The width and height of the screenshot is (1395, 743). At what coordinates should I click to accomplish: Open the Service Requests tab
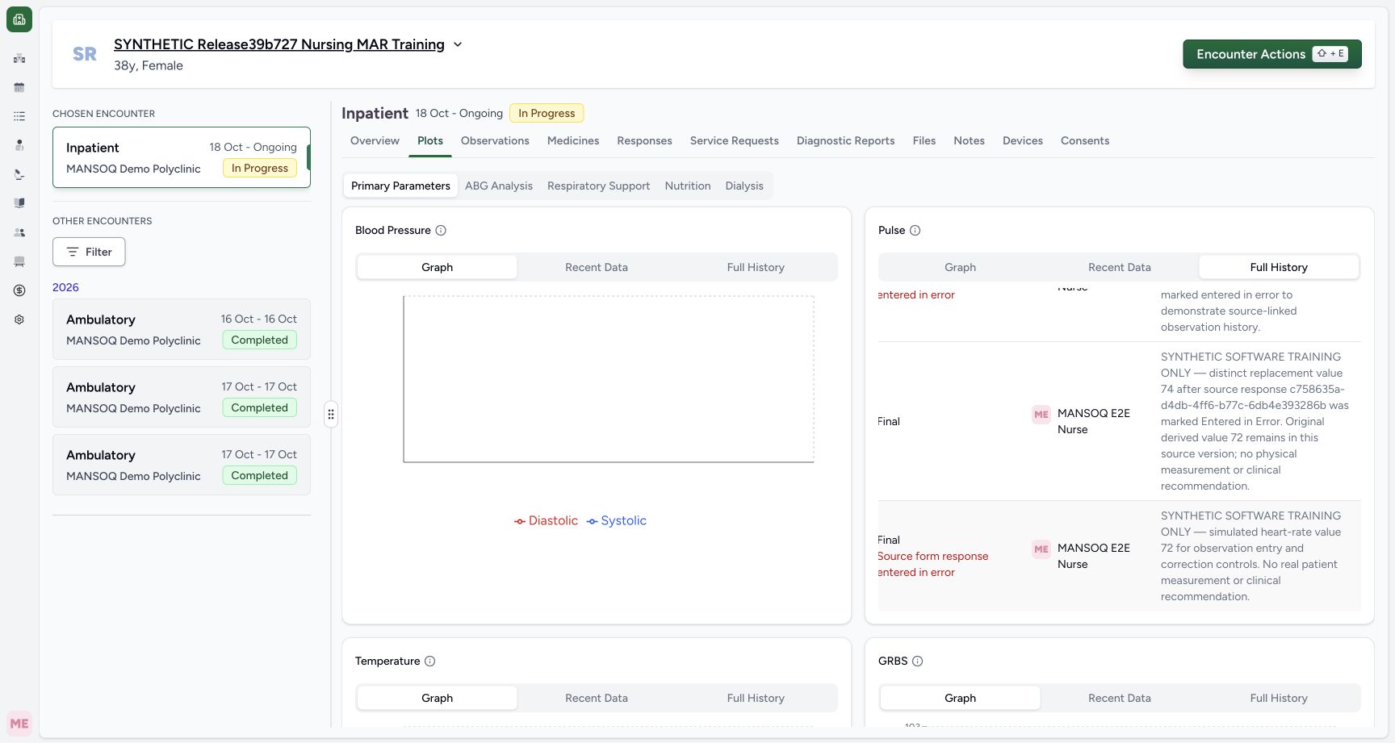click(735, 140)
